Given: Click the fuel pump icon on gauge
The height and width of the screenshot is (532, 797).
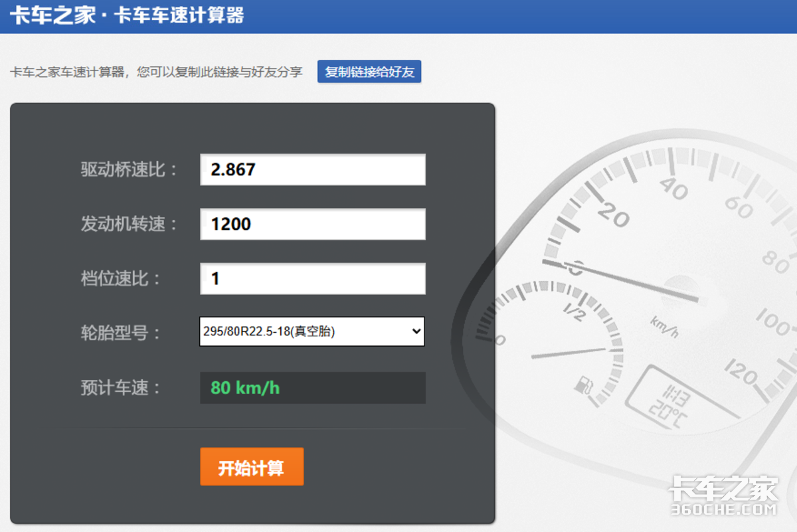Looking at the screenshot, I should 584,387.
